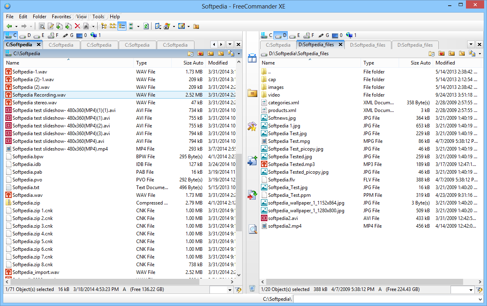
Task: Click the move files toolbar icon
Action: point(68,26)
